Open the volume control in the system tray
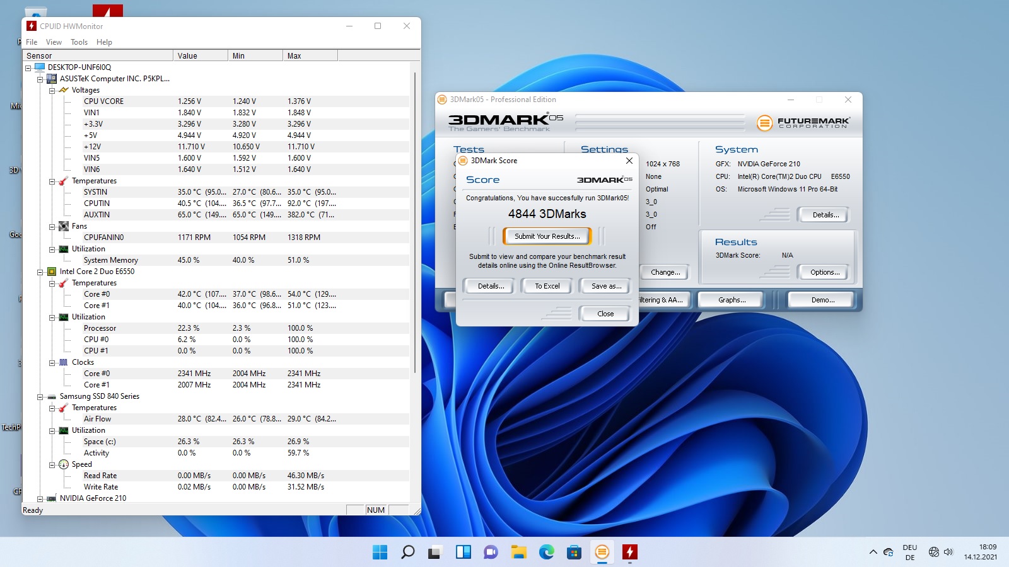1009x567 pixels. (x=948, y=553)
